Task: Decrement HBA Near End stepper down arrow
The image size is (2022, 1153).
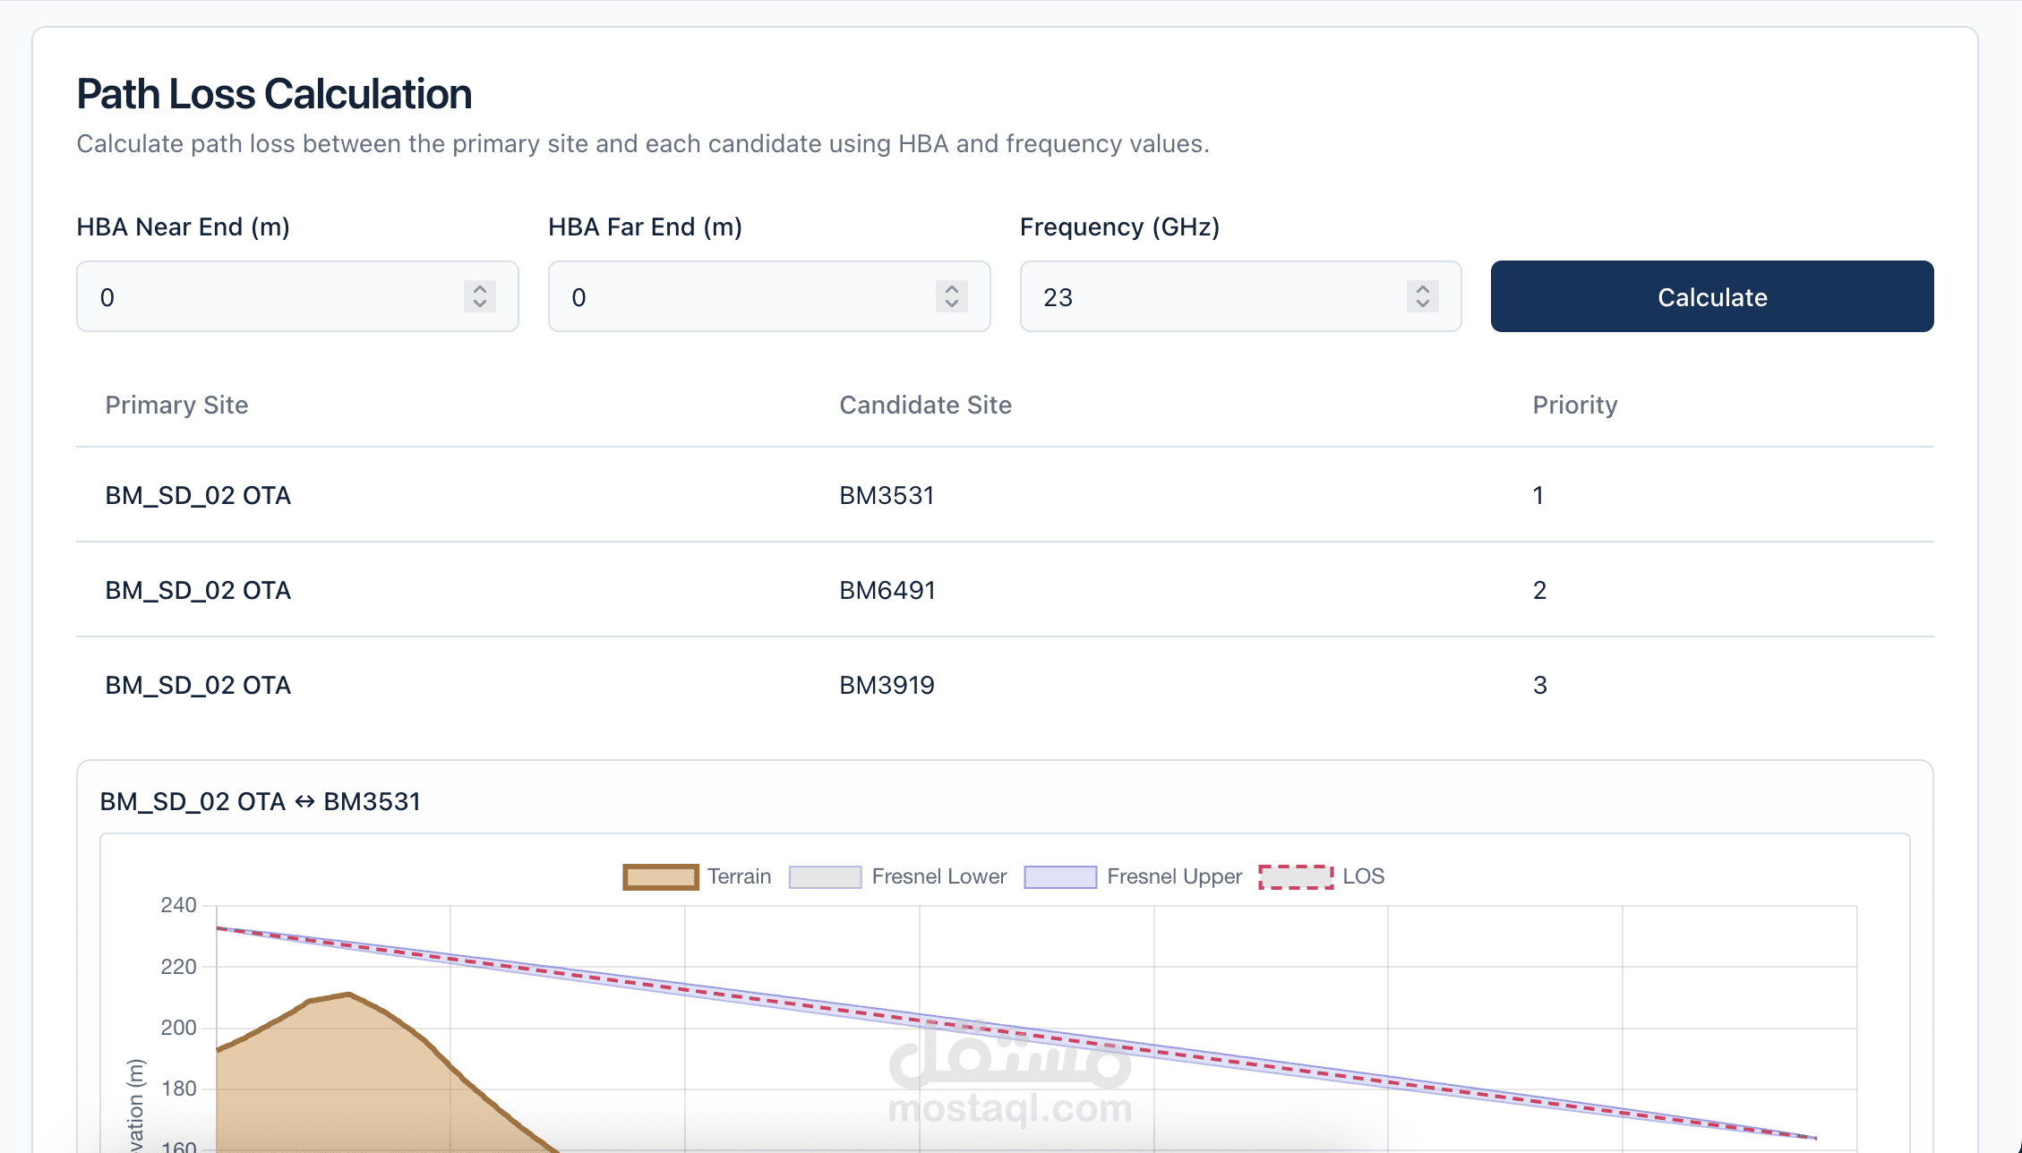Action: tap(480, 304)
